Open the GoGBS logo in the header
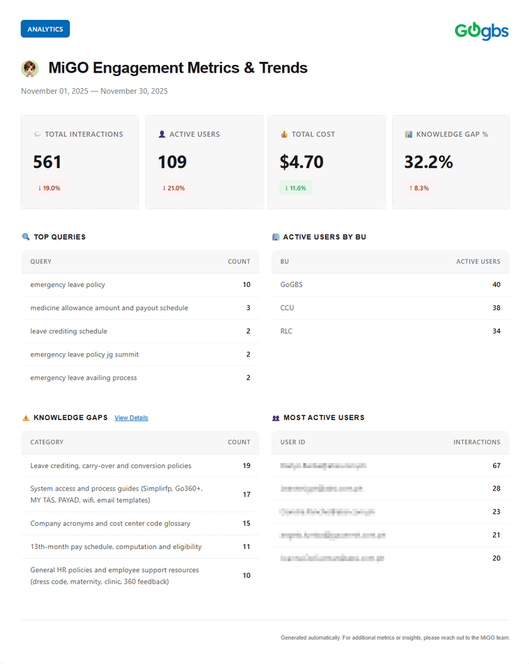Screen dimensions: 529x664 pos(482,32)
